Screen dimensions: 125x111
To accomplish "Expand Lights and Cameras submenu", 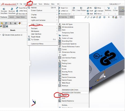I will pyautogui.click(x=43, y=20).
